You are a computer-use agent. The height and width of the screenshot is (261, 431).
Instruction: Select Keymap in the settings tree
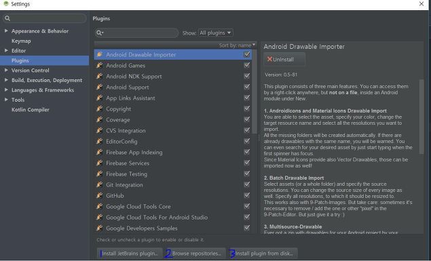coord(21,41)
